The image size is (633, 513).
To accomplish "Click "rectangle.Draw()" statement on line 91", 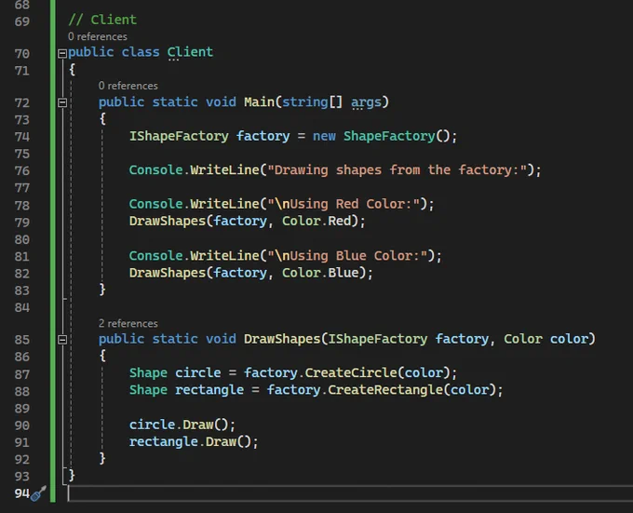I will coord(194,441).
